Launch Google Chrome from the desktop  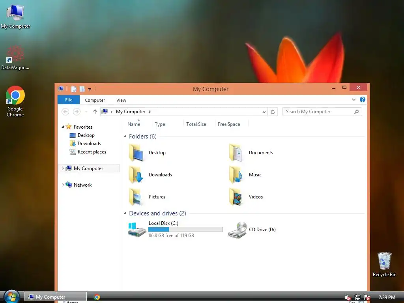point(15,101)
